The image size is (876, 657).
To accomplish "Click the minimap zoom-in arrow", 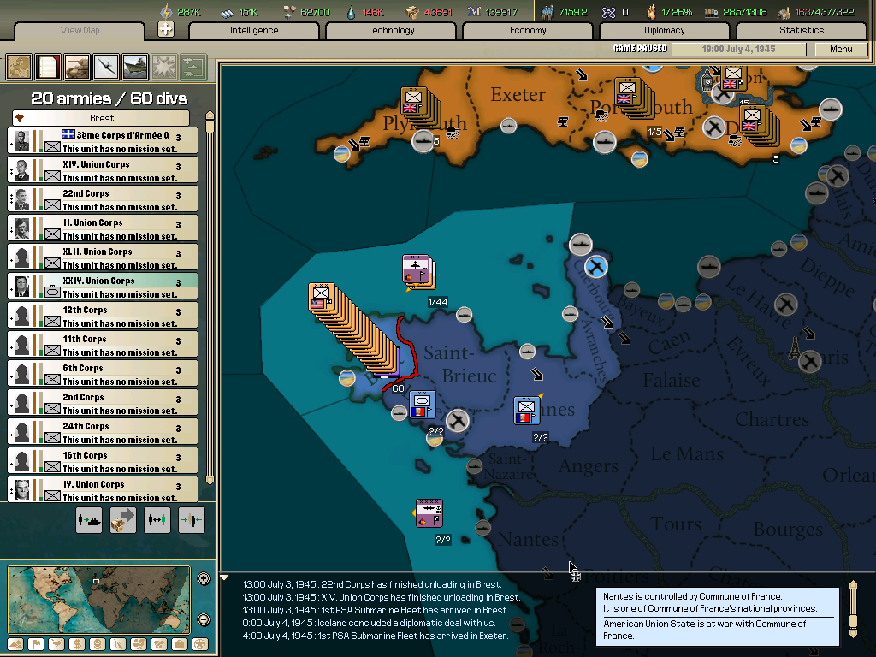I will pos(203,578).
